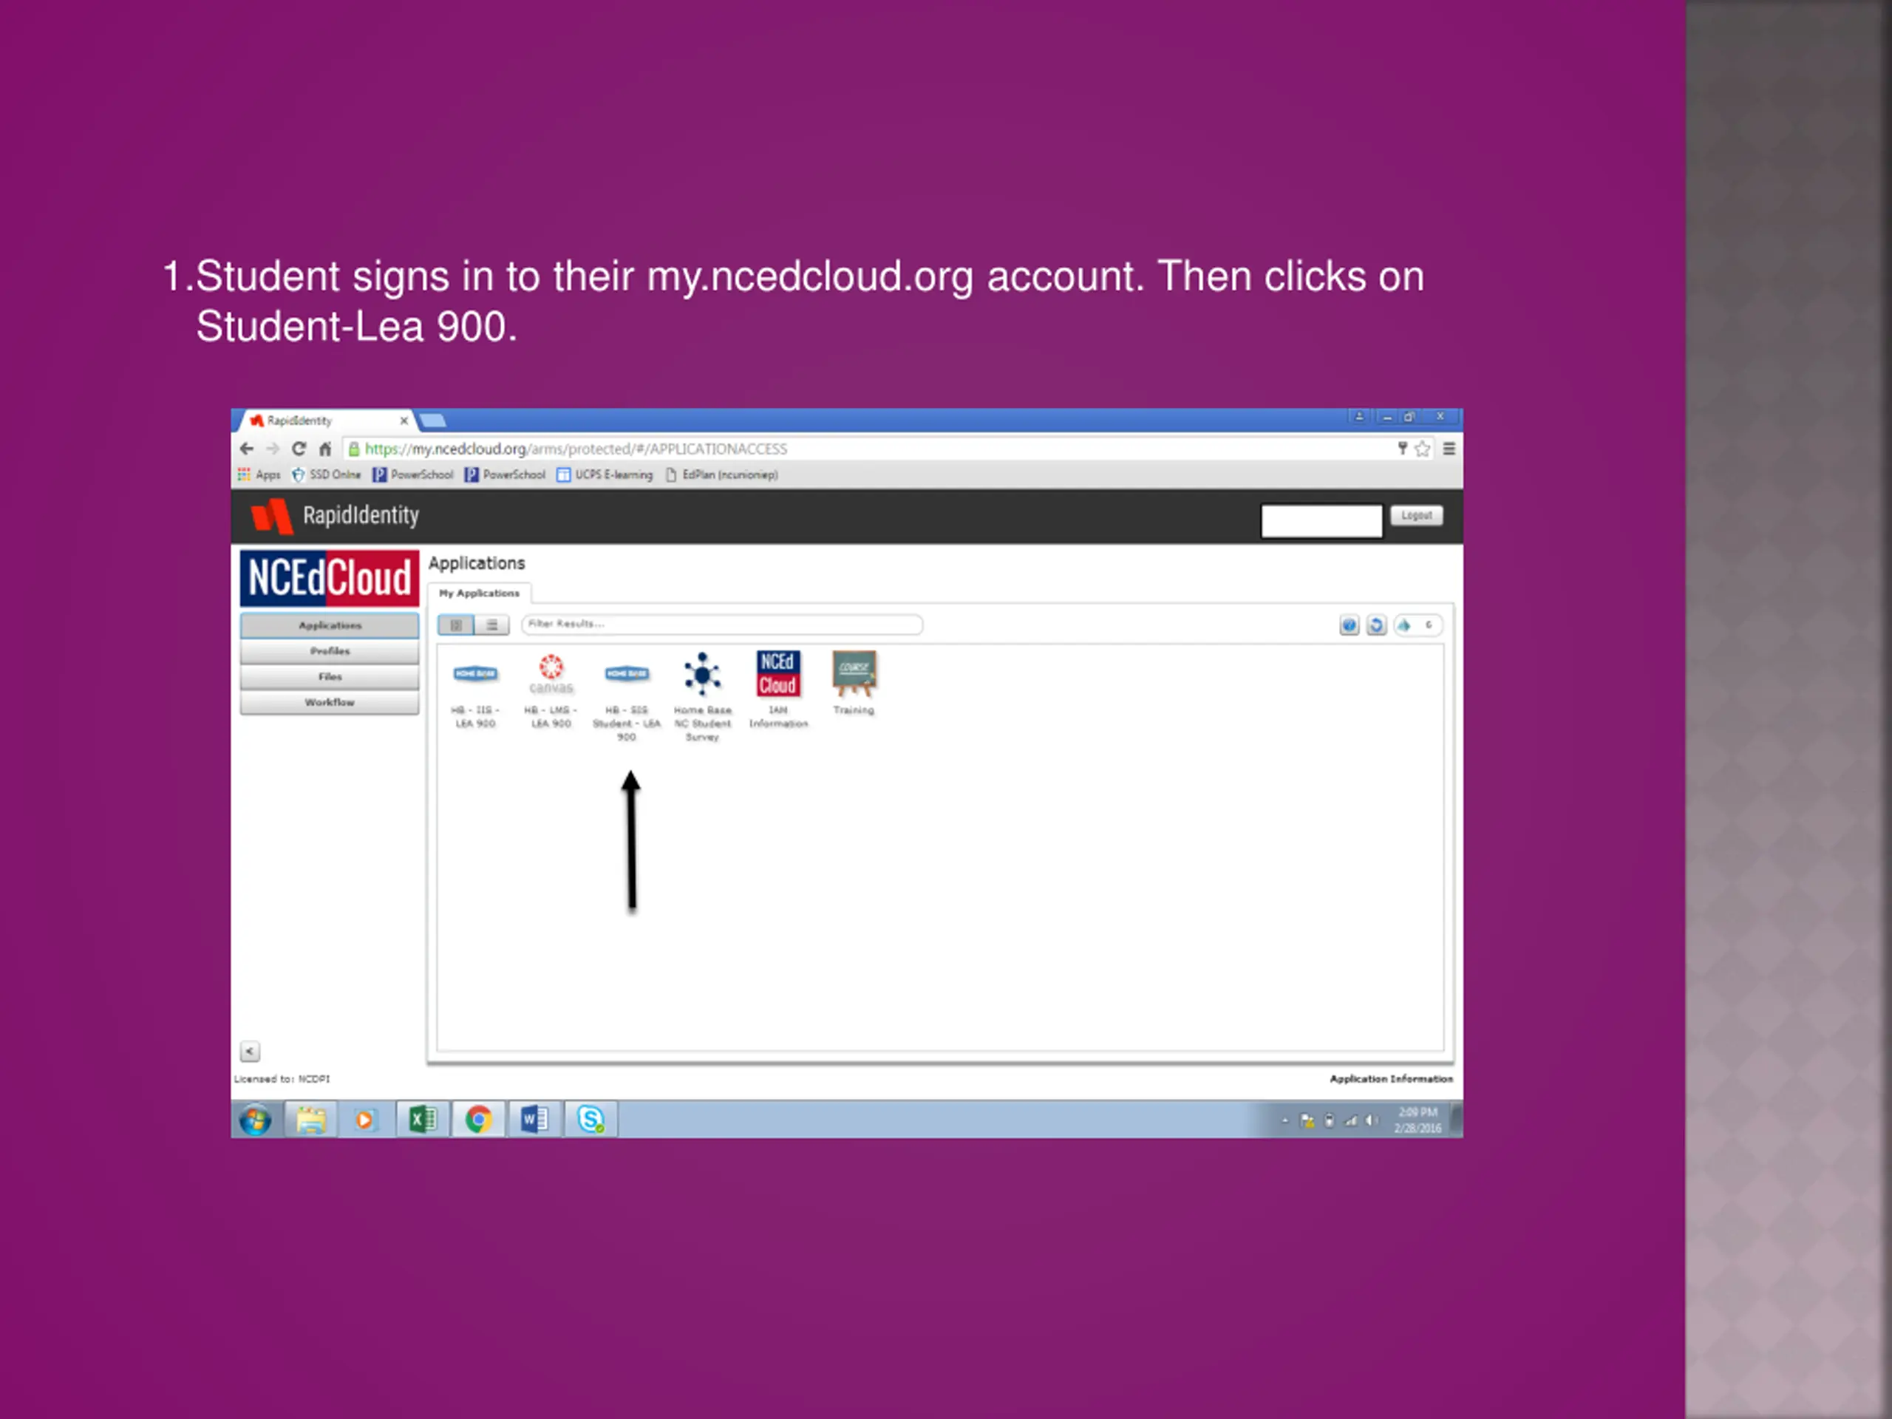Open the Workflow sidebar section
Screen dimensions: 1892x1419
coord(330,702)
